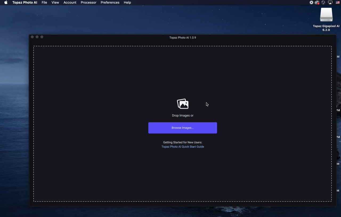Image resolution: width=341 pixels, height=217 pixels.
Task: Click the globe icon in menu bar
Action: (323, 2)
